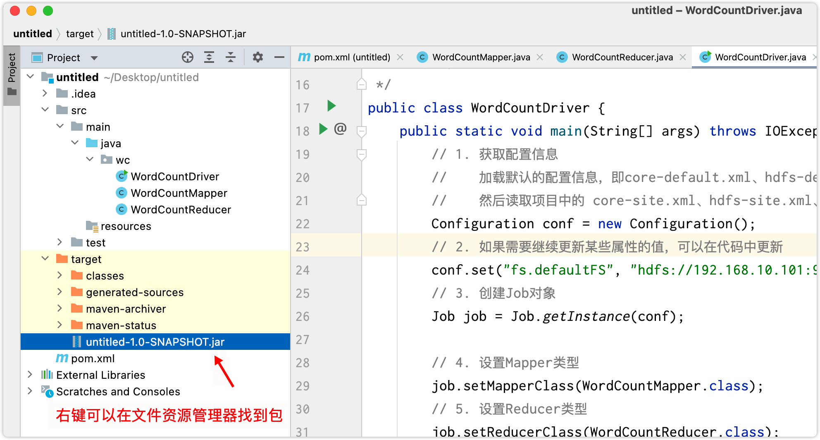Expand the maven-status folder
This screenshot has height=440, width=820.
[x=60, y=325]
